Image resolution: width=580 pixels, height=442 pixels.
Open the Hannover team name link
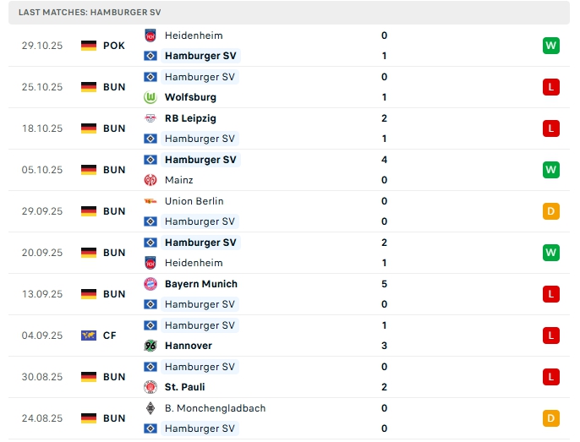(x=189, y=346)
